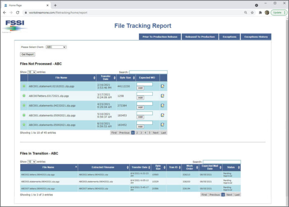Click Next in Files Not Processed pagination
The width and height of the screenshot is (289, 207).
[156, 133]
